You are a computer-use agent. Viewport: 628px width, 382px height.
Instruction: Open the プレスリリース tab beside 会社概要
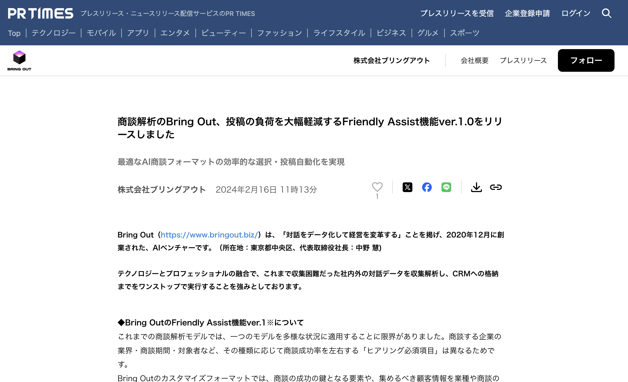pos(523,60)
